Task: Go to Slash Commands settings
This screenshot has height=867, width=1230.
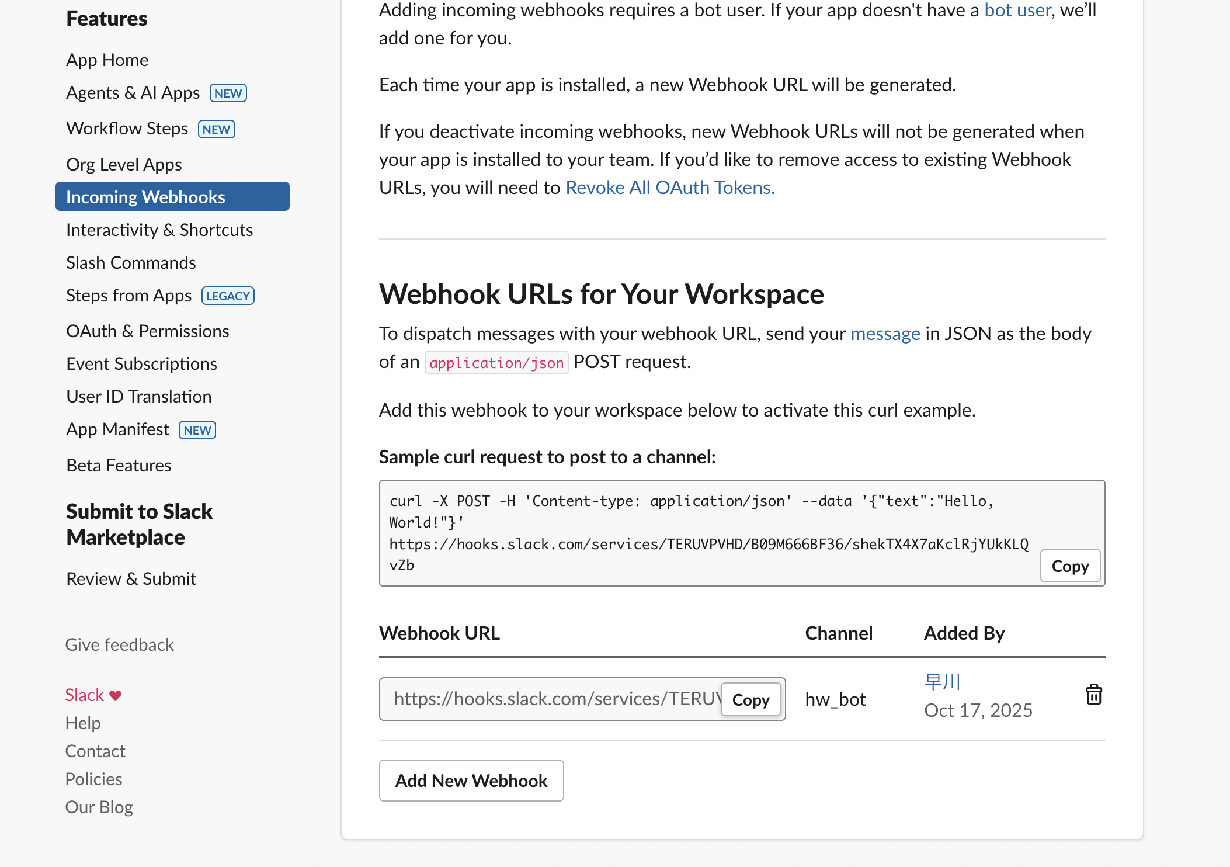Action: click(x=131, y=263)
